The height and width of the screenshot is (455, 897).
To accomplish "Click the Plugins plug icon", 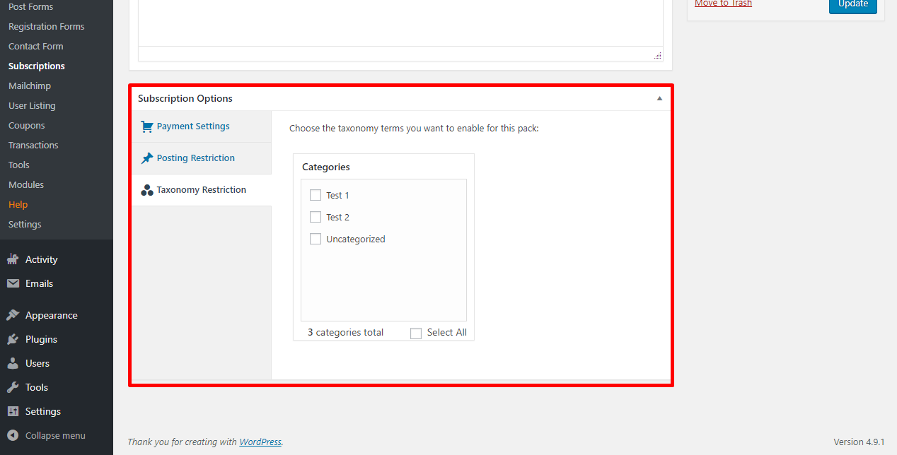I will pyautogui.click(x=13, y=339).
